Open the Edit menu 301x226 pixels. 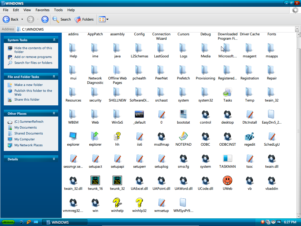(16, 10)
